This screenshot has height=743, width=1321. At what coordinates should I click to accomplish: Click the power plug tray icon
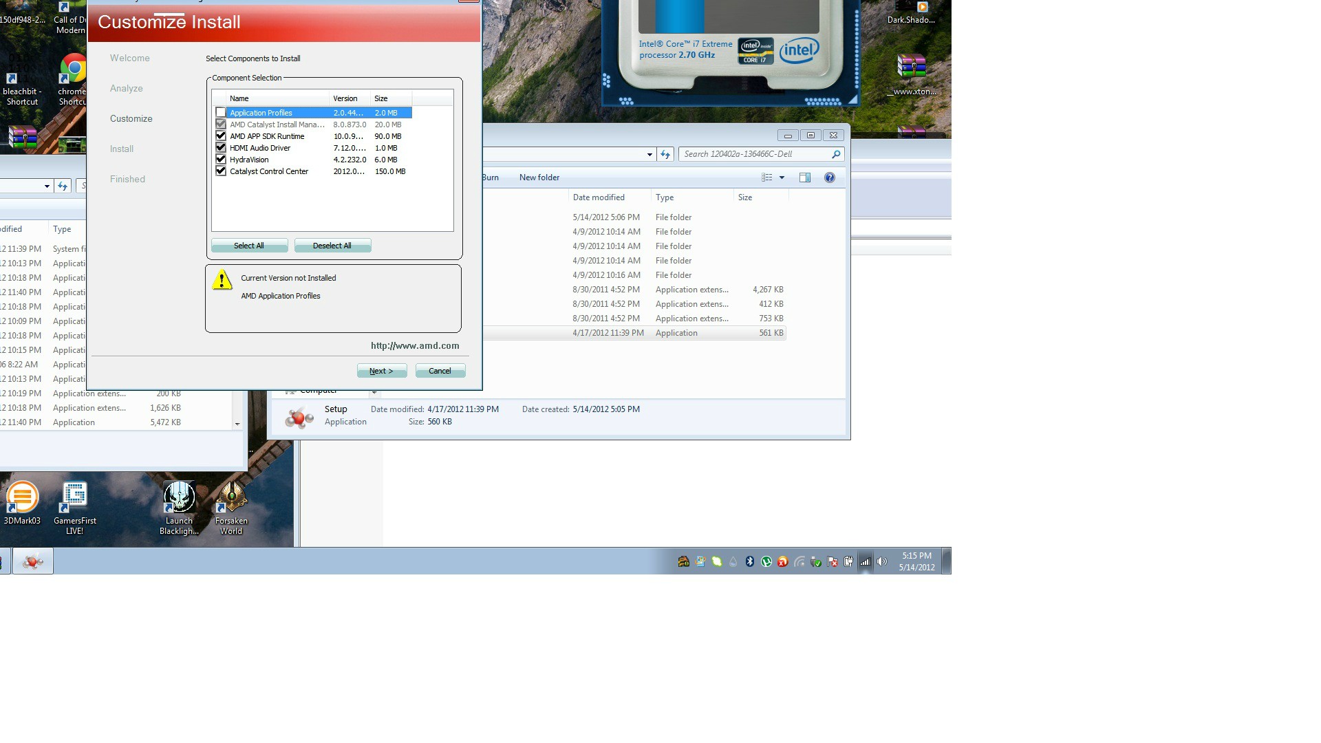(849, 562)
